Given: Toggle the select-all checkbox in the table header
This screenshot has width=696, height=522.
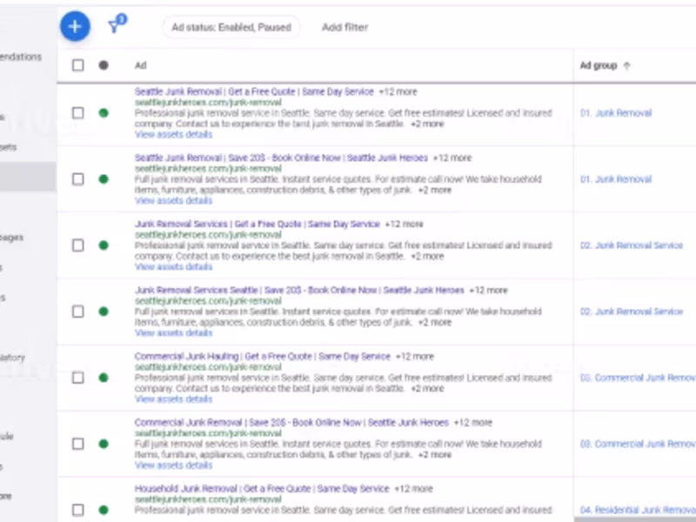Looking at the screenshot, I should coord(77,64).
